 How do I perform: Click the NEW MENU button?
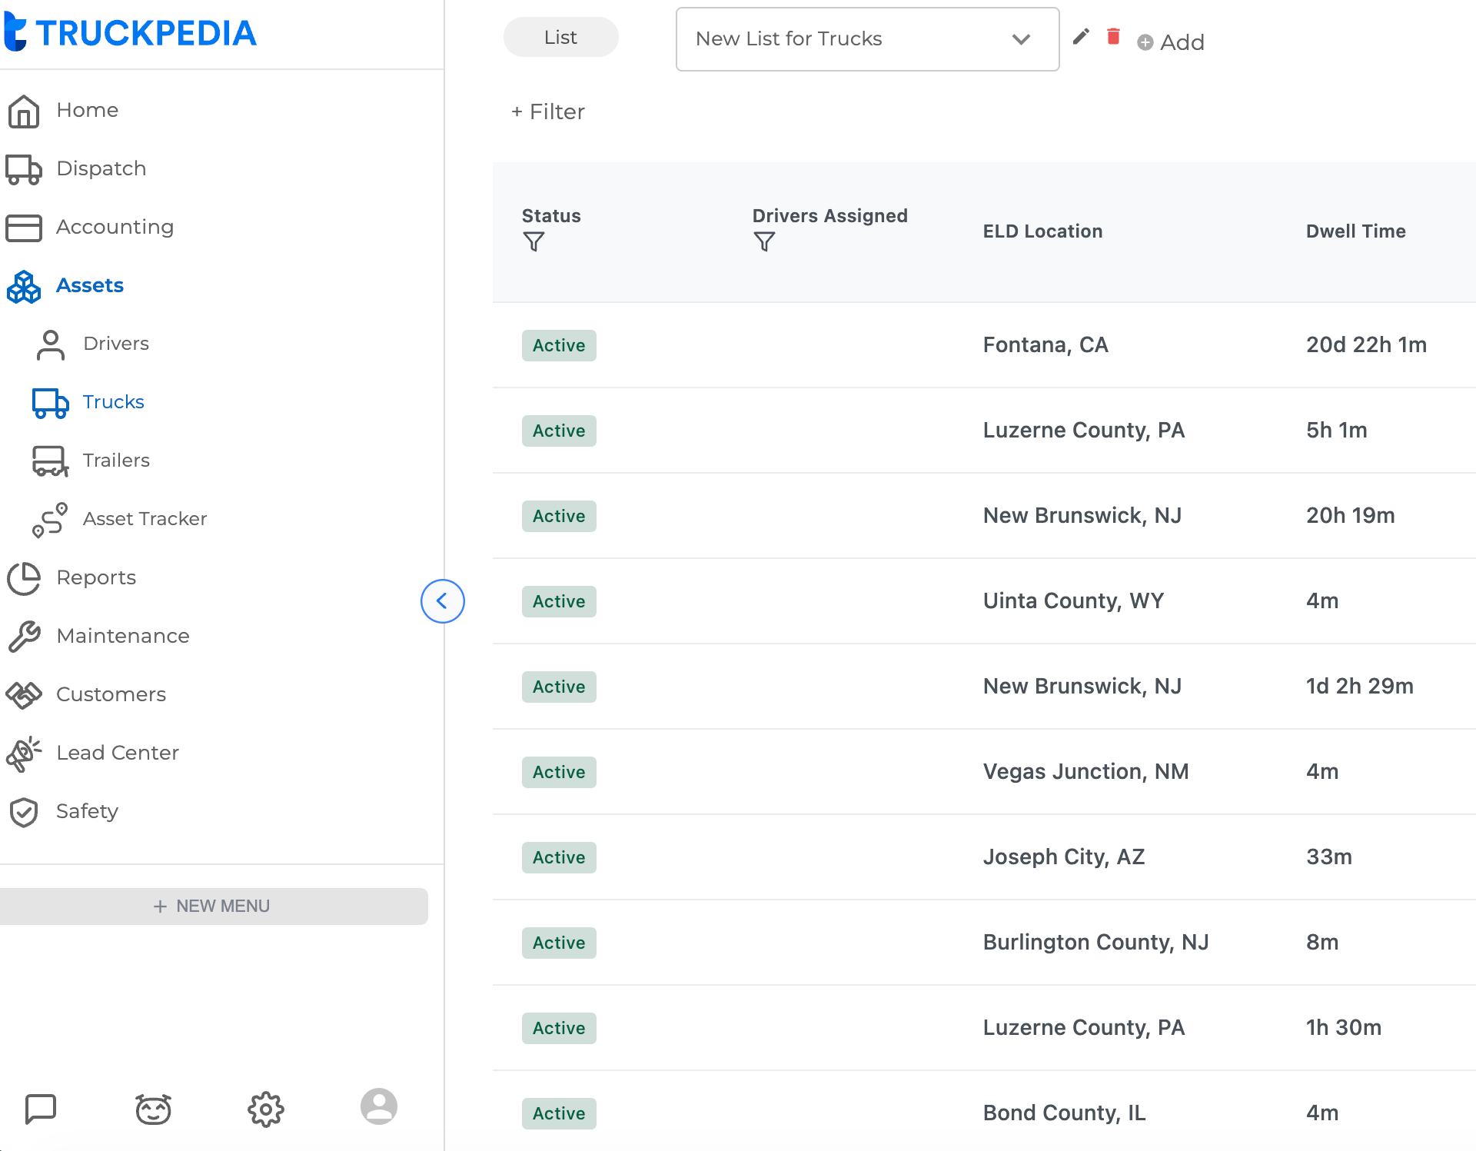click(214, 906)
